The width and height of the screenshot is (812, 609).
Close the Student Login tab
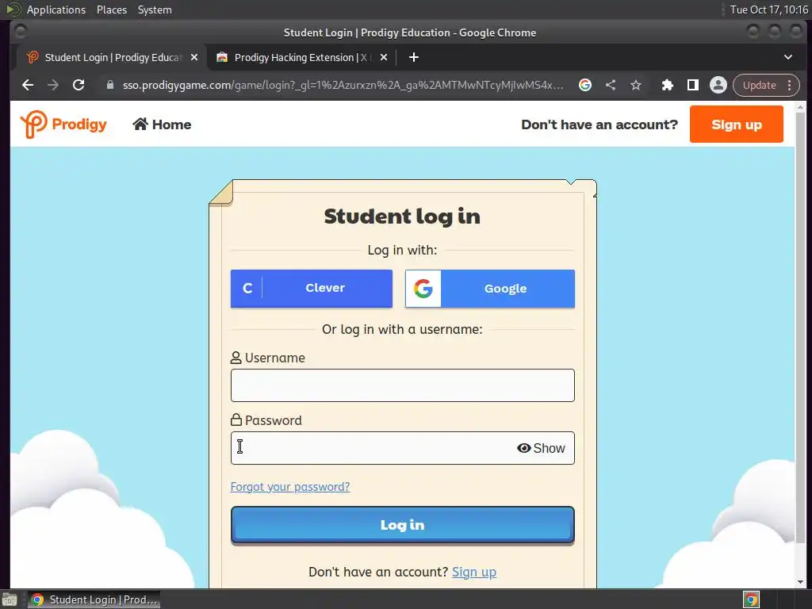194,57
